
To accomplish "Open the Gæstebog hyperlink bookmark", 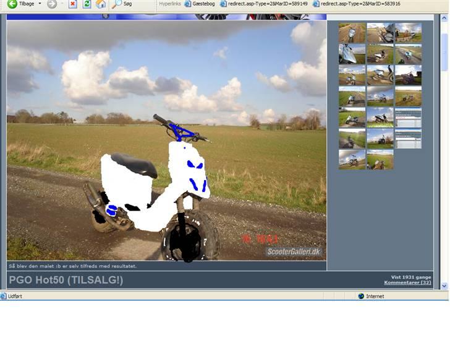I will click(x=200, y=4).
